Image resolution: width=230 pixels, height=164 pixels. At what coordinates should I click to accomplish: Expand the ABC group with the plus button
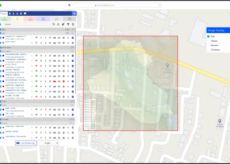[73, 30]
